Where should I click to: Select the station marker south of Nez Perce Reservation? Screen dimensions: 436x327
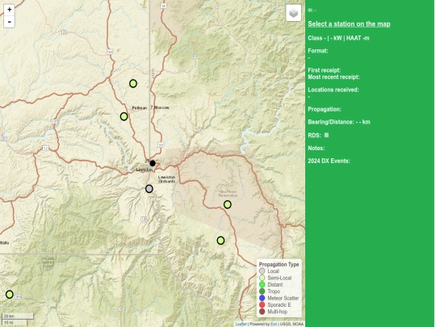[x=220, y=241]
